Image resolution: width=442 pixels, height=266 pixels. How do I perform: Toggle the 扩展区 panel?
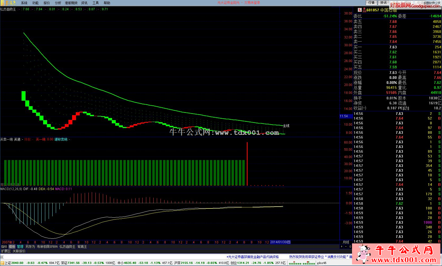point(6,251)
